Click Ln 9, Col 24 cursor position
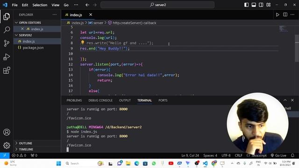299x168 pixels. click(190, 155)
